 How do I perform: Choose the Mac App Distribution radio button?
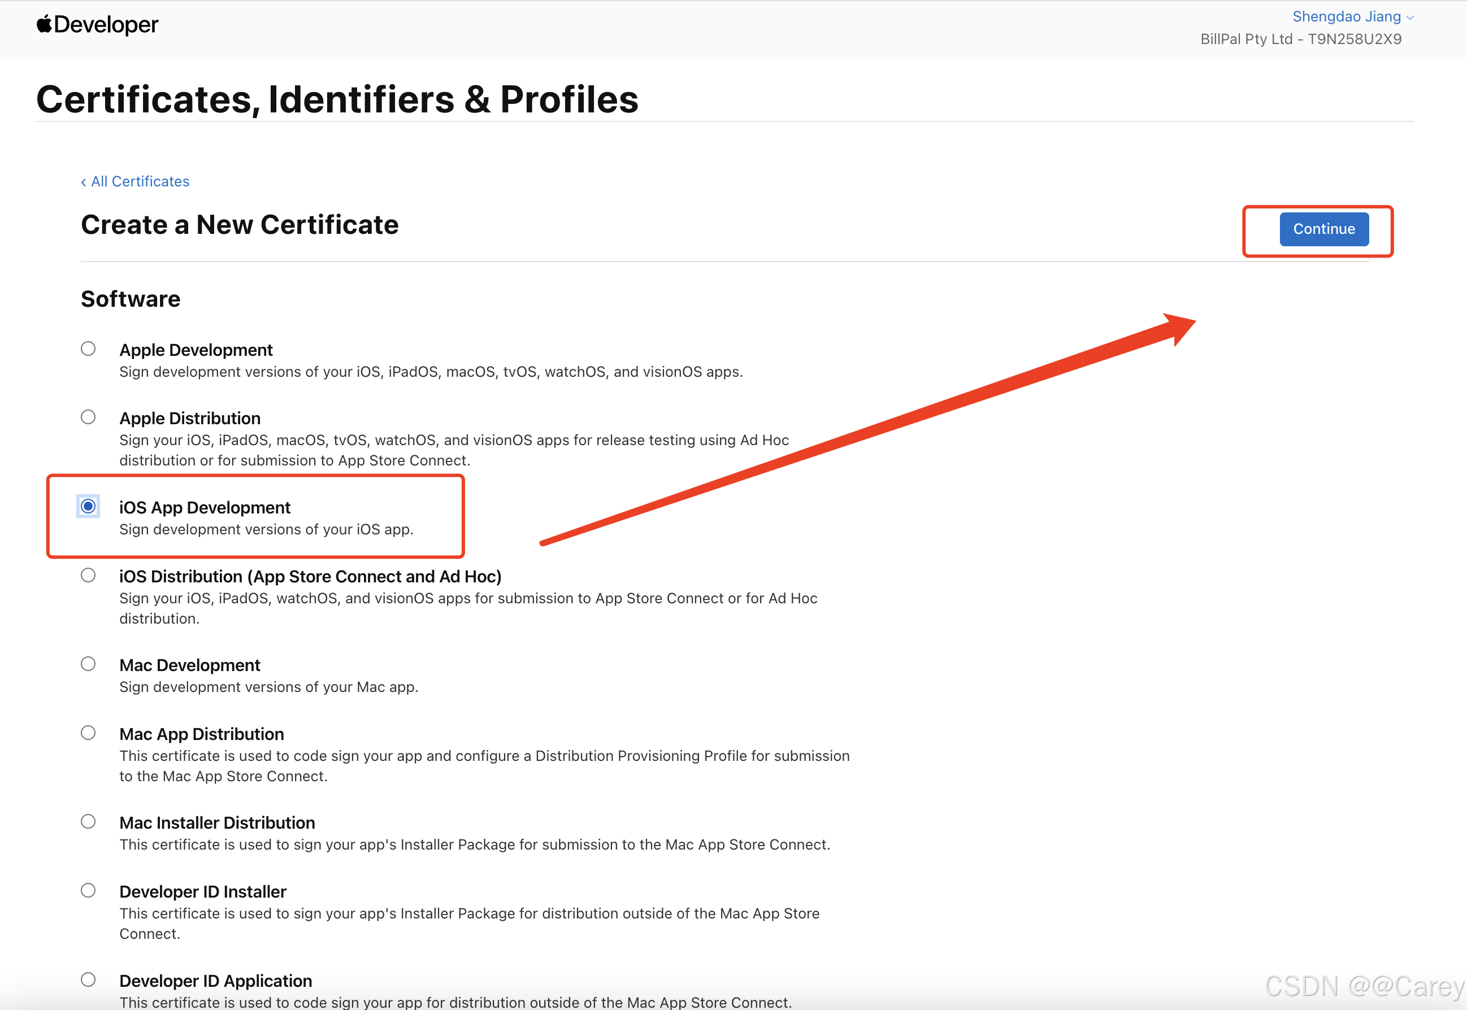(88, 733)
